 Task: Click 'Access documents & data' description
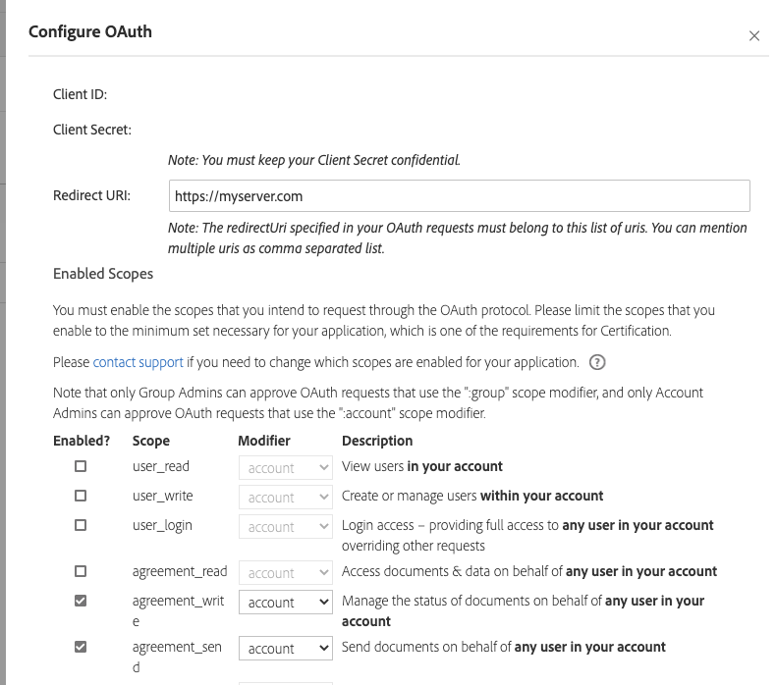point(529,572)
